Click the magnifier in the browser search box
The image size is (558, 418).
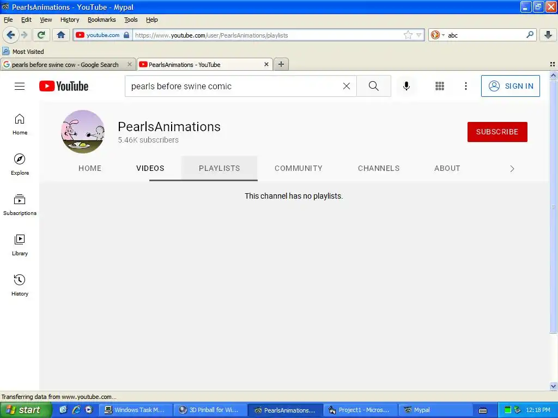click(530, 35)
